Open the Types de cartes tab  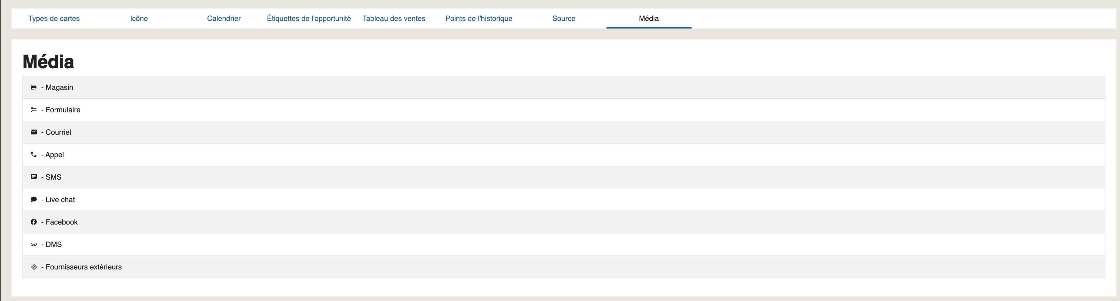(54, 18)
